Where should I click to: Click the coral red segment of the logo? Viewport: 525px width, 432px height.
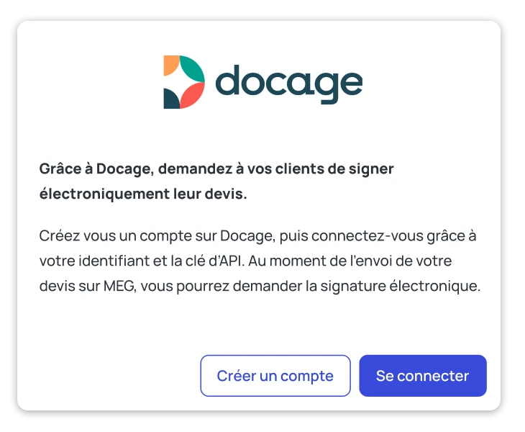[x=193, y=95]
